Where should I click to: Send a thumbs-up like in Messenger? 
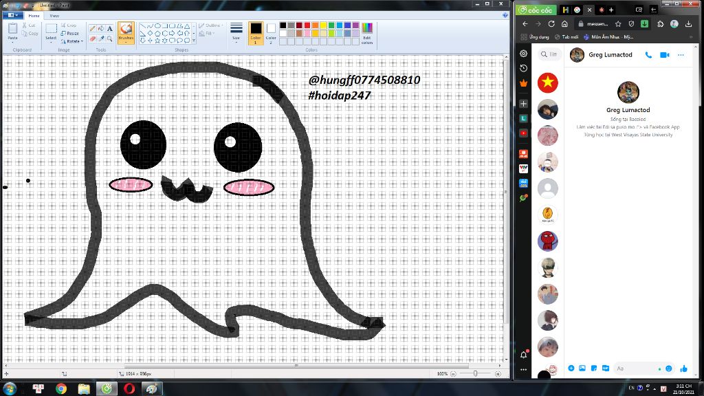tap(684, 368)
